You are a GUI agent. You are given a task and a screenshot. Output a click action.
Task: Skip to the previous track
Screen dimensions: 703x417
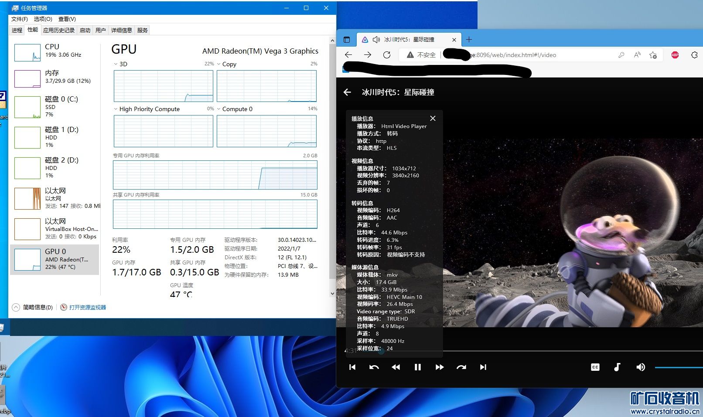(x=352, y=367)
